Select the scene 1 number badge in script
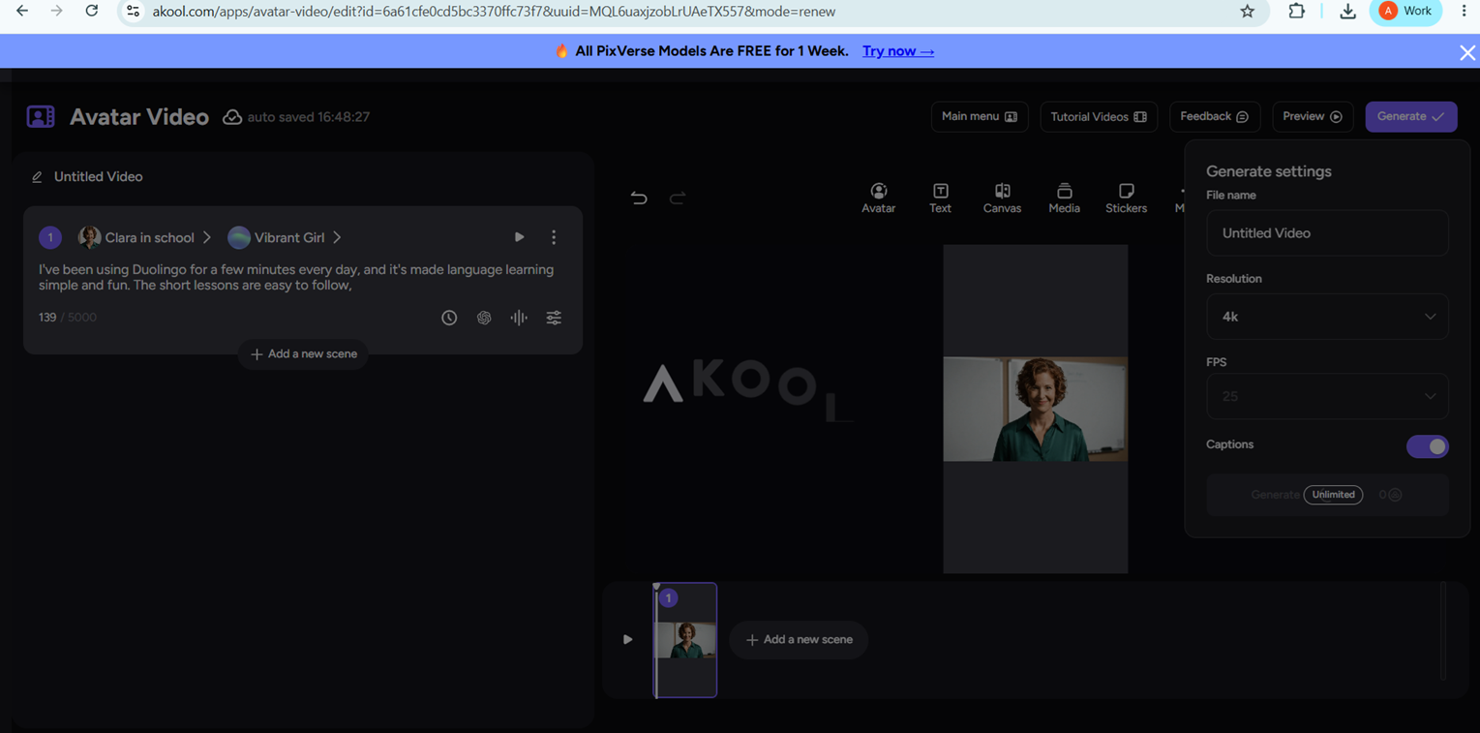 (x=50, y=237)
